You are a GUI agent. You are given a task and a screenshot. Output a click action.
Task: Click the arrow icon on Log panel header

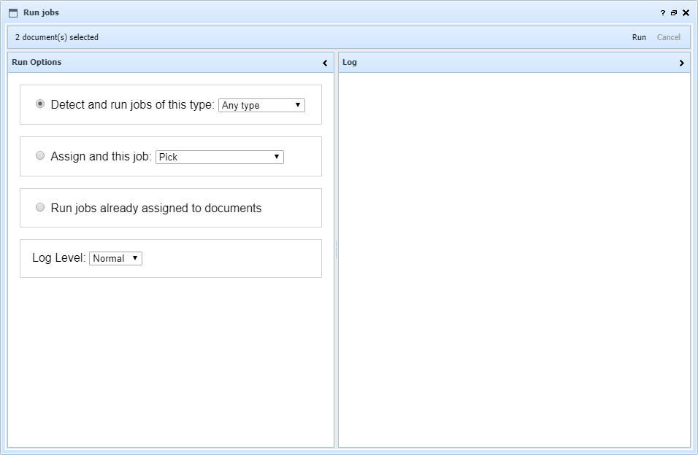click(x=681, y=63)
